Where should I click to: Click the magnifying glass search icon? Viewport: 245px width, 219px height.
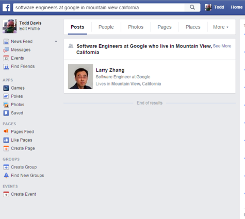[x=192, y=7]
